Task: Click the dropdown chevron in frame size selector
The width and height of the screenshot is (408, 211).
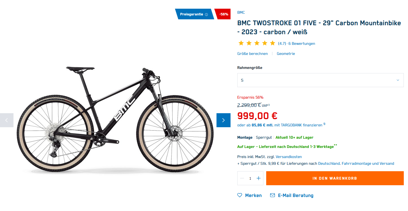Action: (x=398, y=80)
